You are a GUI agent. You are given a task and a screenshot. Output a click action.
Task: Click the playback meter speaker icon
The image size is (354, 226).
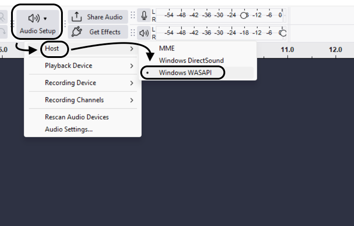point(144,32)
